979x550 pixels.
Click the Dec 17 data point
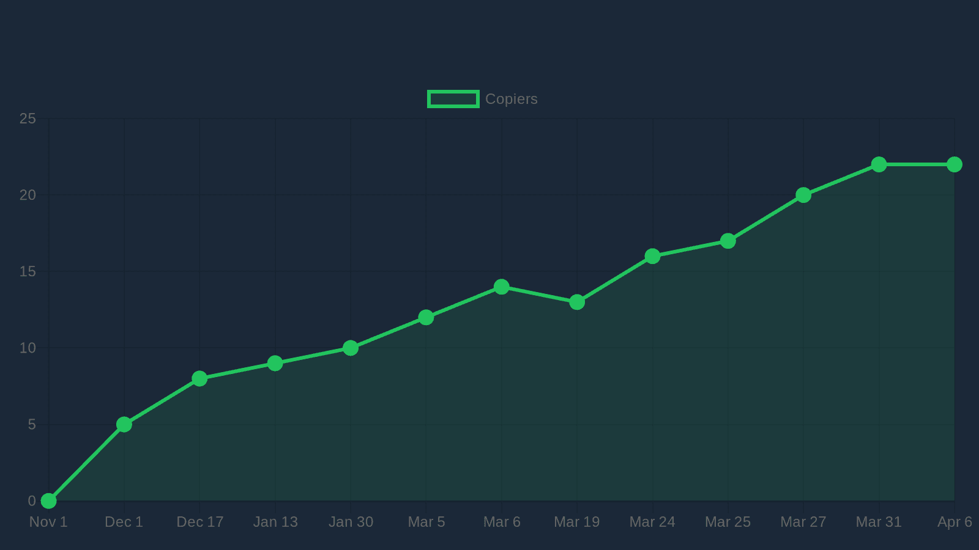[x=200, y=379]
